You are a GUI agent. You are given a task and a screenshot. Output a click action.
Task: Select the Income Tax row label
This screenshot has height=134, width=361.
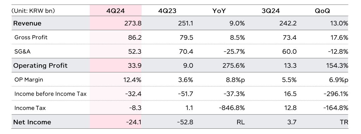pyautogui.click(x=30, y=108)
